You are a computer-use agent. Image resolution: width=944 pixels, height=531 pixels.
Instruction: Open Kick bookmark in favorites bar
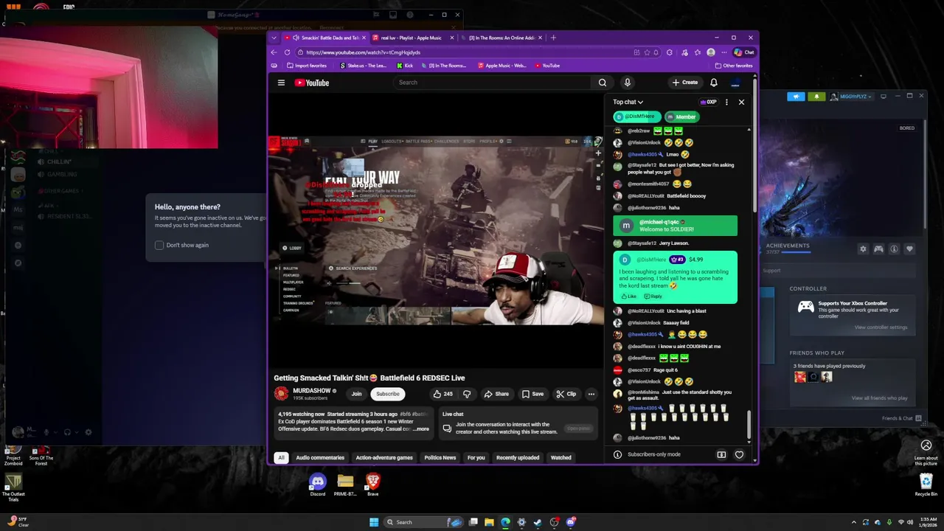[404, 66]
